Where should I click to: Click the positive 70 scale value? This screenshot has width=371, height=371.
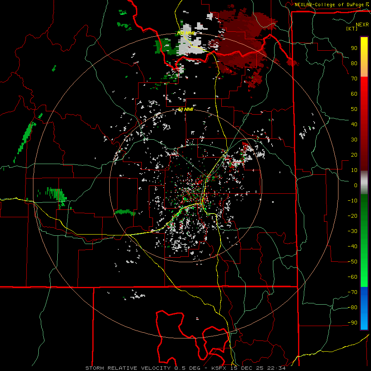tap(354, 79)
